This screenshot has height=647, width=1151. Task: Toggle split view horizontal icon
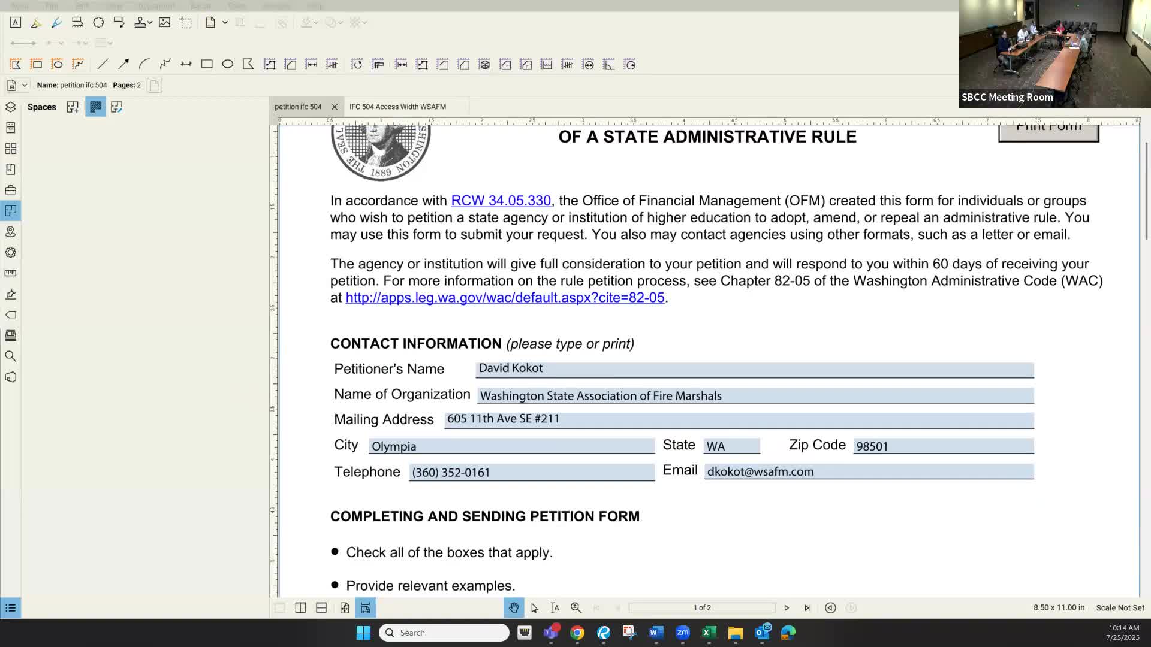[x=321, y=608]
